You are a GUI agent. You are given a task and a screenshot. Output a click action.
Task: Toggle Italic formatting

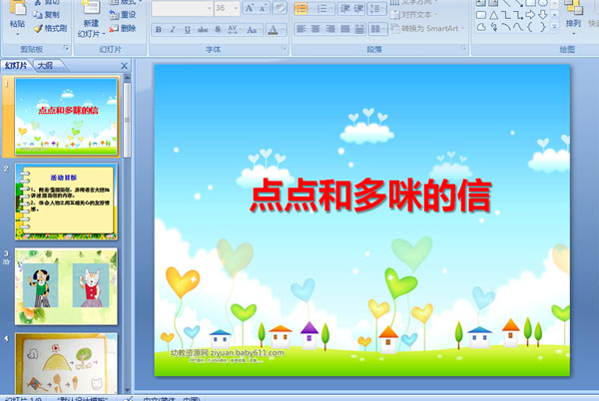click(x=172, y=29)
